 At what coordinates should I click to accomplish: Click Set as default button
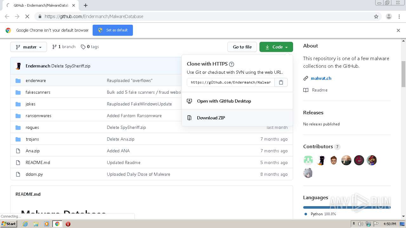(x=113, y=30)
